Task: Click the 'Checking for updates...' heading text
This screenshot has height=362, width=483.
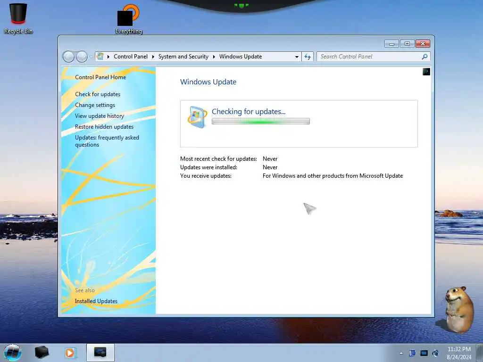Action: pos(249,111)
